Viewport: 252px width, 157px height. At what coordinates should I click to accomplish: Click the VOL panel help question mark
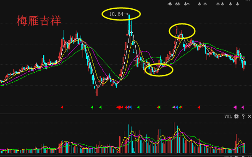pos(243,117)
